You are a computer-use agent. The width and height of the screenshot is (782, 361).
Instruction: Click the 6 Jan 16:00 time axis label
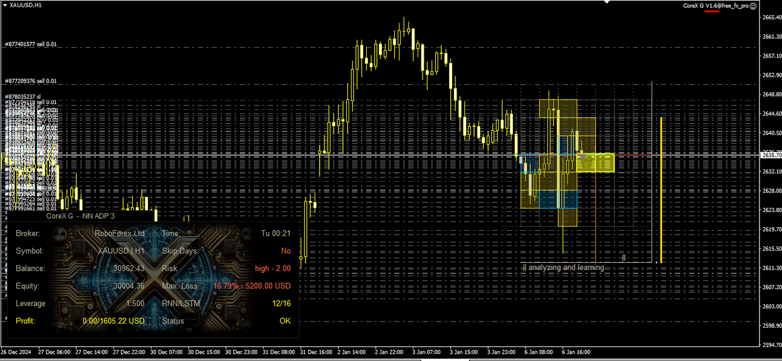(x=576, y=351)
